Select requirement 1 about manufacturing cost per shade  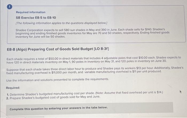[x=85, y=93]
